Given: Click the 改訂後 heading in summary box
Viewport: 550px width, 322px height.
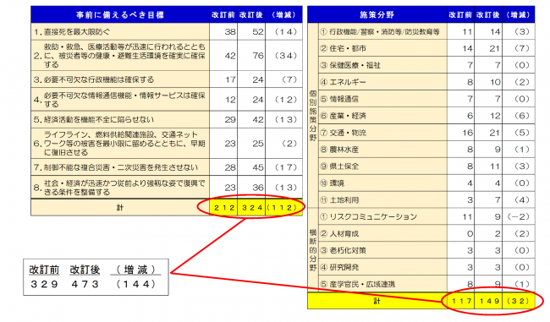Looking at the screenshot, I should coord(85,270).
